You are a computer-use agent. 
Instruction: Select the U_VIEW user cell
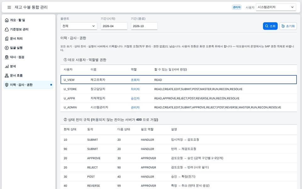click(x=69, y=80)
